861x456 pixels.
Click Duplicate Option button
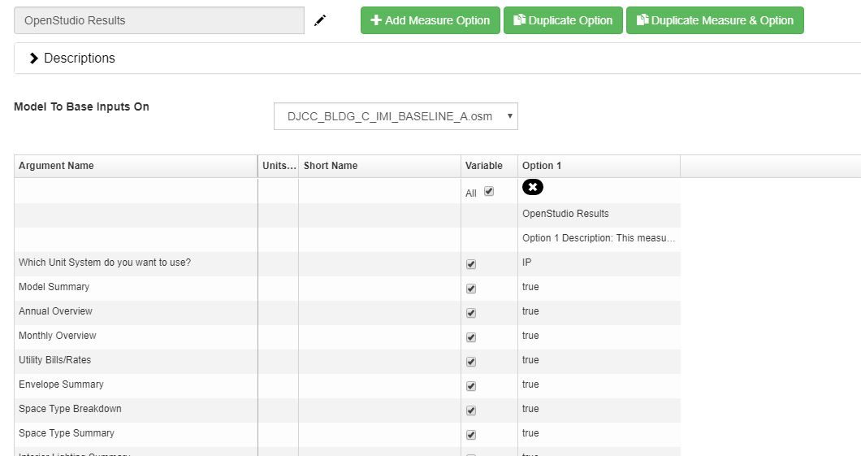pyautogui.click(x=563, y=20)
